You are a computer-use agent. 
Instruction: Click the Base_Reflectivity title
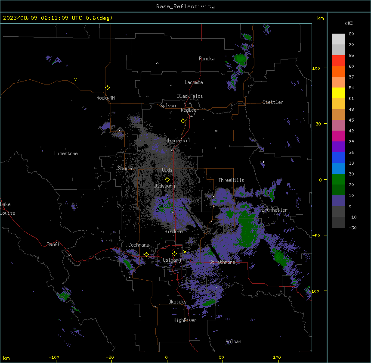coord(185,6)
